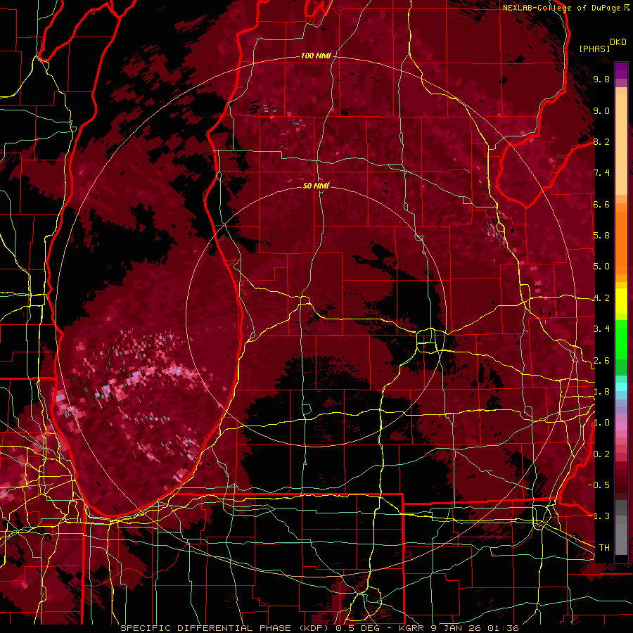Image resolution: width=633 pixels, height=633 pixels.
Task: Click the 8.2 scale value
Action: point(601,141)
